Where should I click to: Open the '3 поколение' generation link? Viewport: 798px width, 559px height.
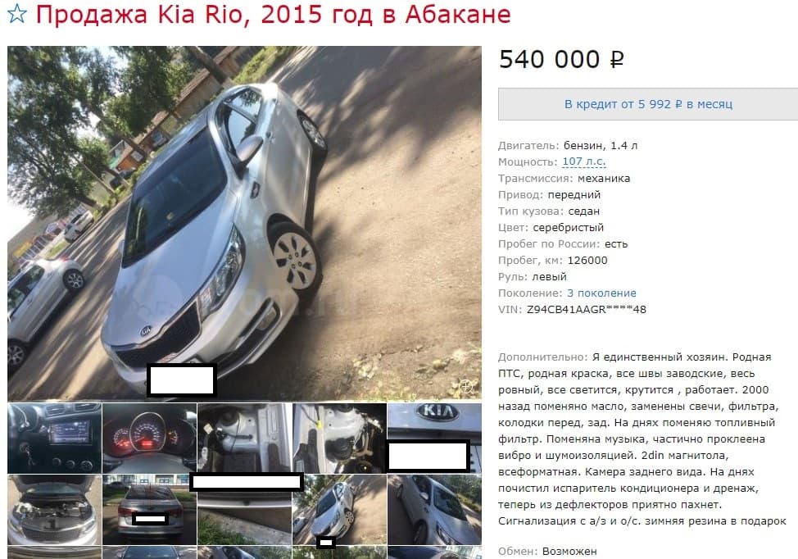coord(601,293)
